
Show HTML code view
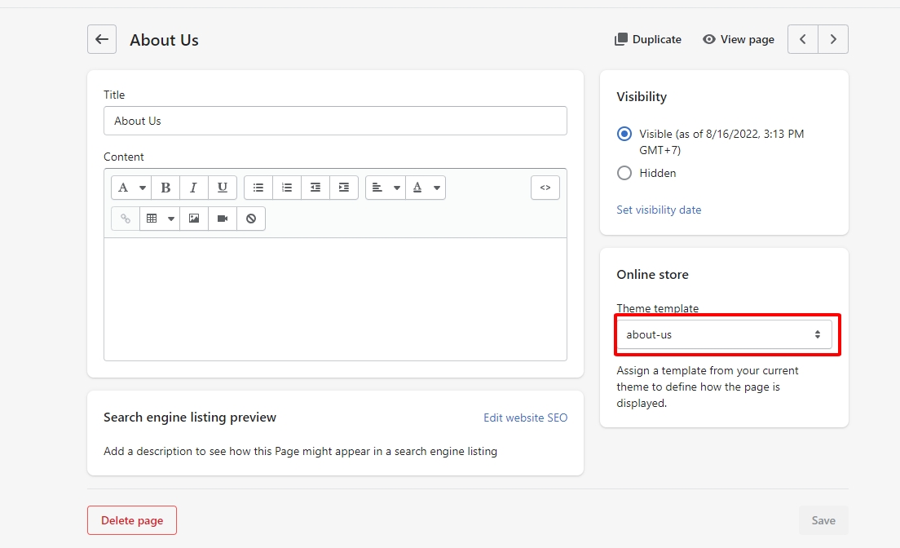pyautogui.click(x=545, y=188)
